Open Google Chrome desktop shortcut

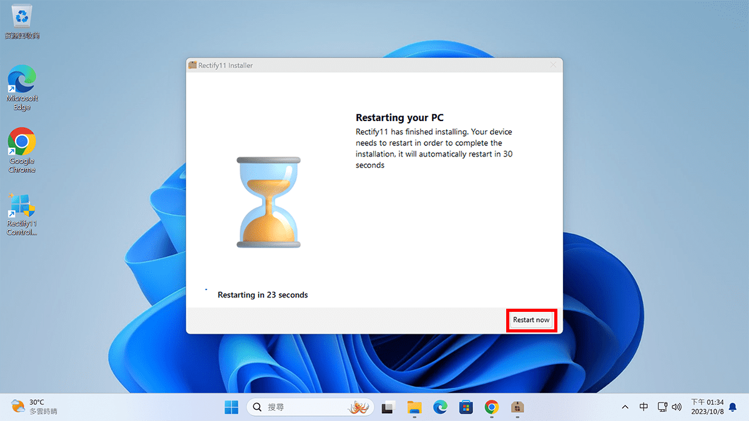(x=22, y=150)
